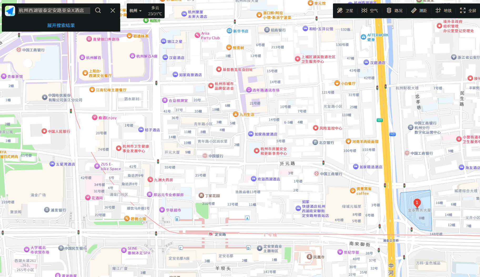Click the 开元路 road label
480x277 pixels.
(287, 164)
